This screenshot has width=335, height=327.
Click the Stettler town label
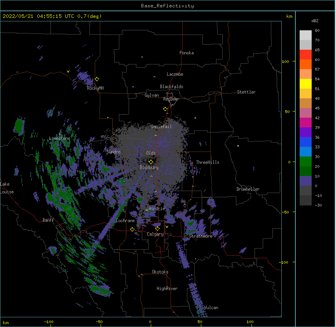click(x=246, y=92)
